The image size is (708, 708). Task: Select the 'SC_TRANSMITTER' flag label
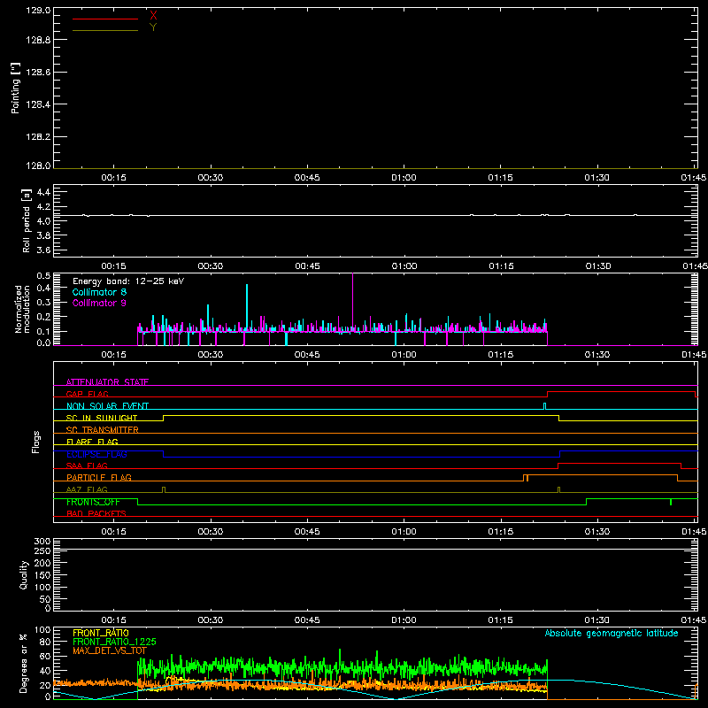tap(103, 430)
